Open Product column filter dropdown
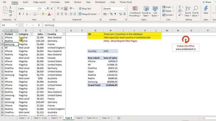 (17, 34)
